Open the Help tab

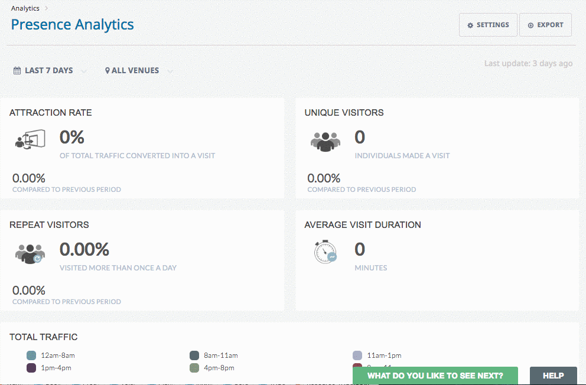(x=553, y=376)
